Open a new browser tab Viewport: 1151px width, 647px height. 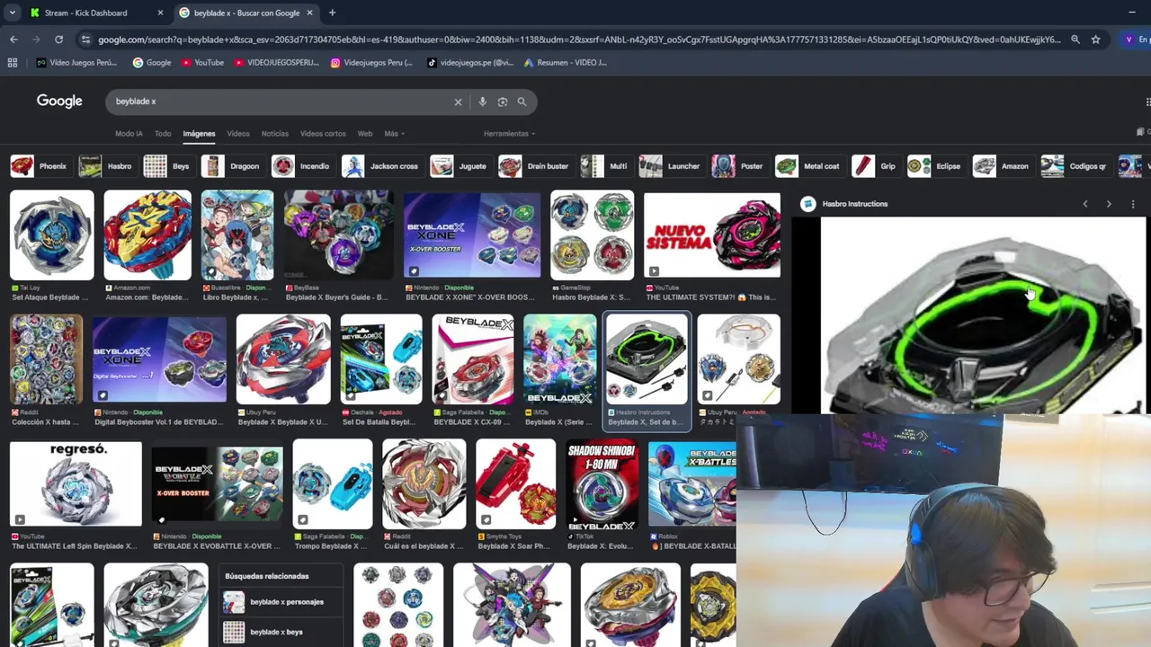[332, 13]
